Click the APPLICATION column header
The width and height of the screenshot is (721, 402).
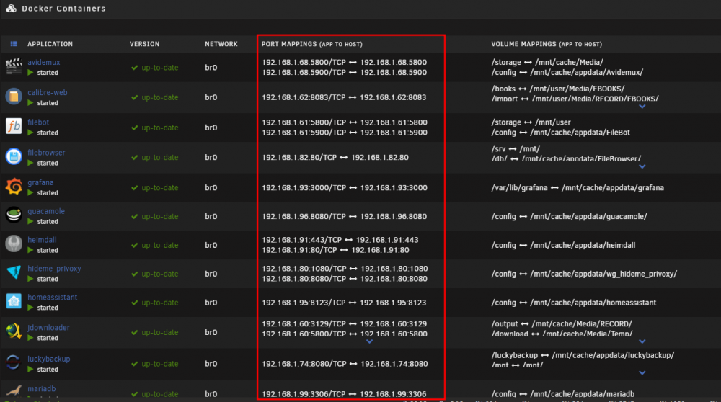coord(50,44)
